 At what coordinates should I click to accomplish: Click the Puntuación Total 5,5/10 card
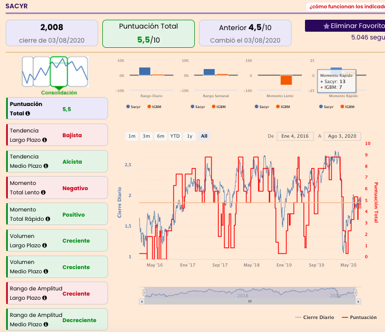click(x=149, y=34)
